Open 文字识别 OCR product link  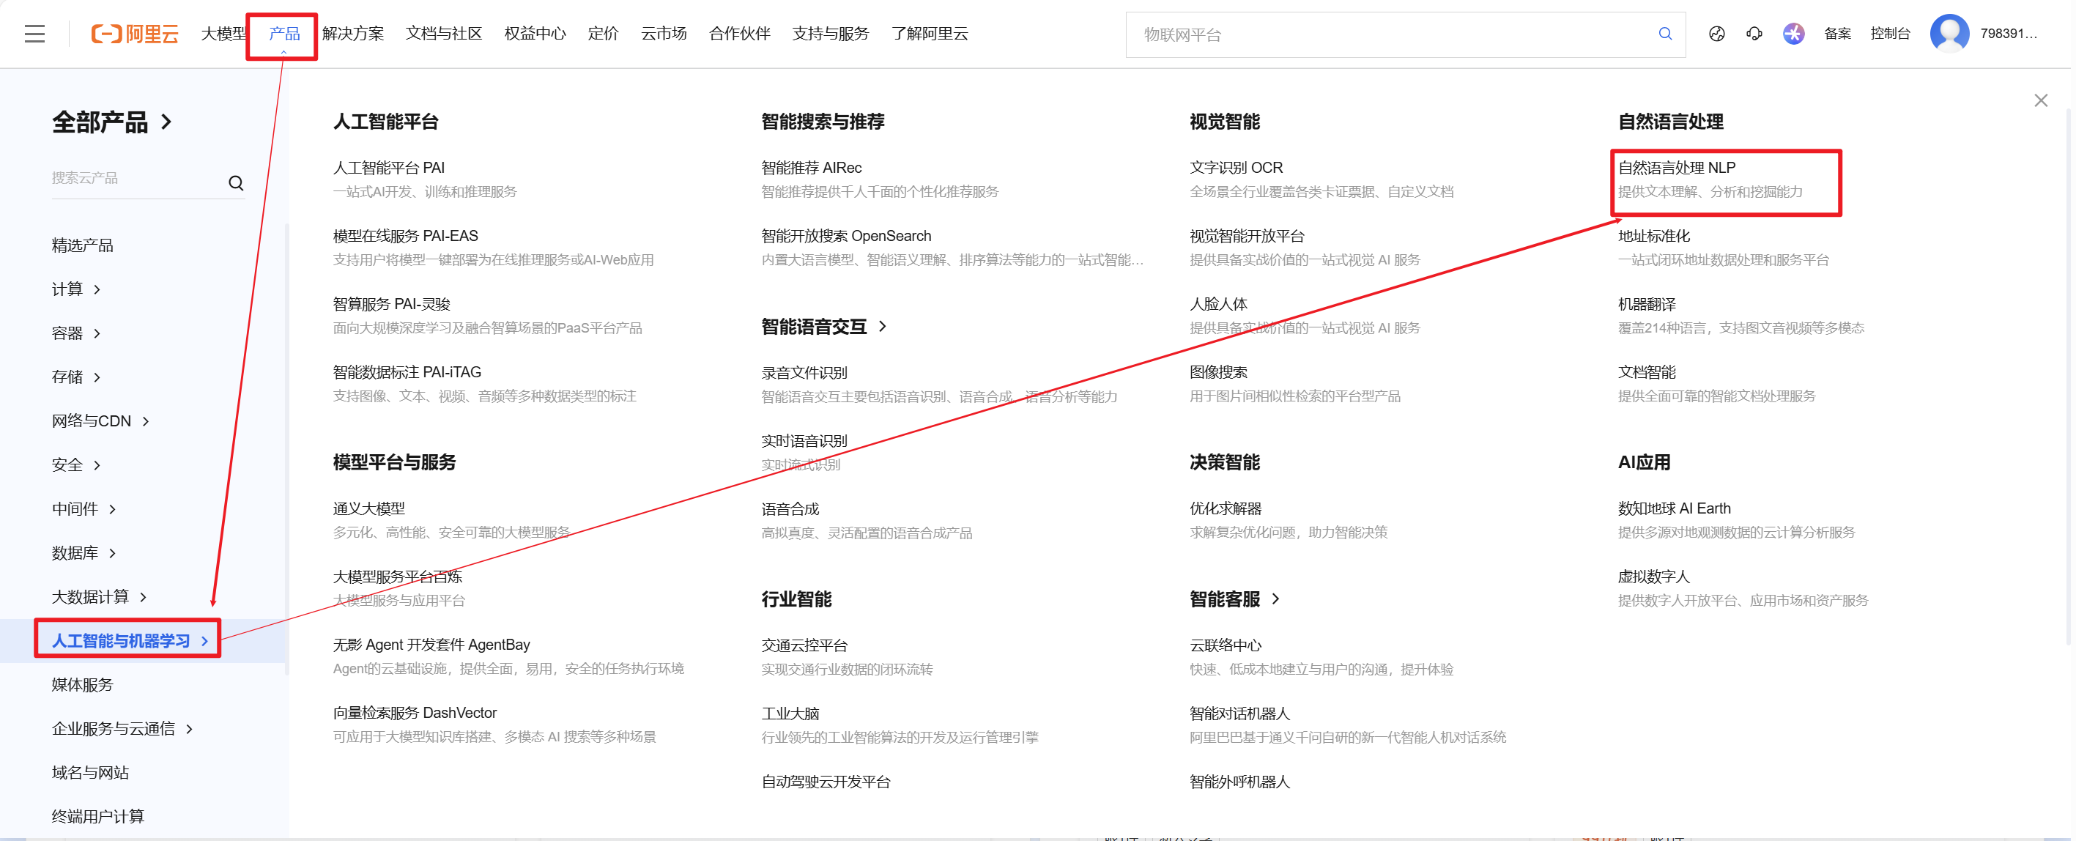(1236, 168)
